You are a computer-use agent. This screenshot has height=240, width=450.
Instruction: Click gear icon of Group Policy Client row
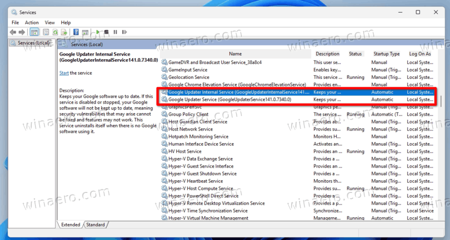[164, 114]
